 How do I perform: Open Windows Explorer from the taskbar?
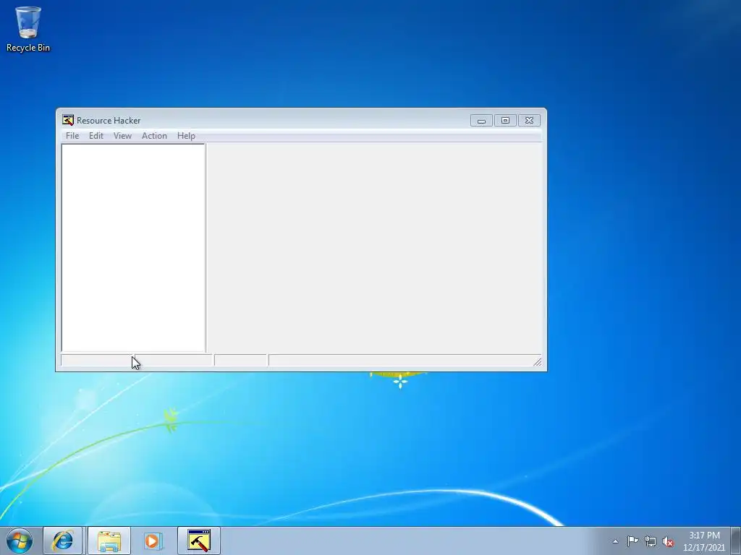[109, 541]
